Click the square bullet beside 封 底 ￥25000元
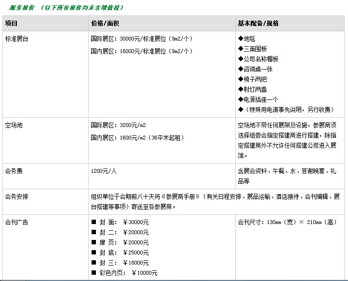 click(94, 253)
